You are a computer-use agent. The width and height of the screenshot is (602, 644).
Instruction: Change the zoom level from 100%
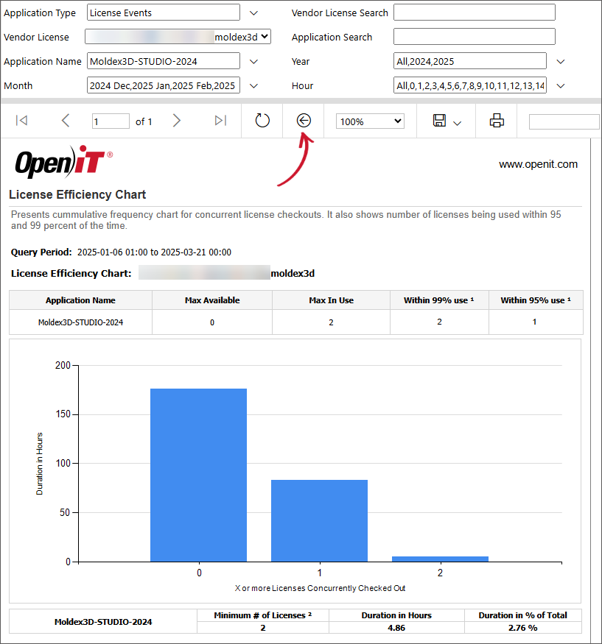[x=369, y=121]
